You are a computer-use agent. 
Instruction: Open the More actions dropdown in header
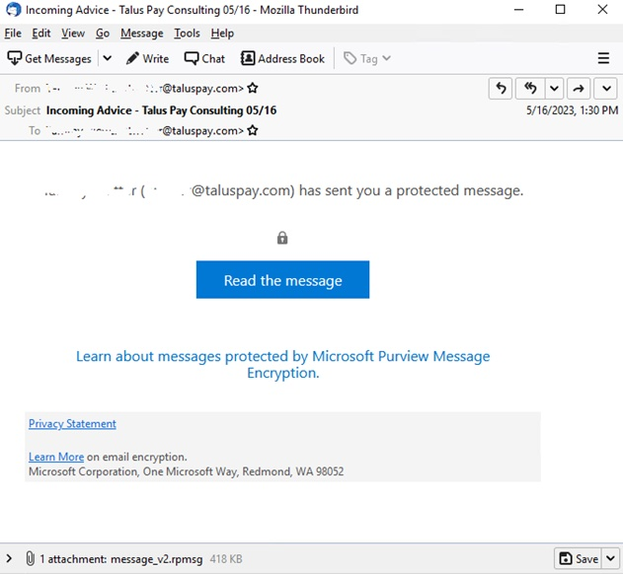[x=605, y=89]
